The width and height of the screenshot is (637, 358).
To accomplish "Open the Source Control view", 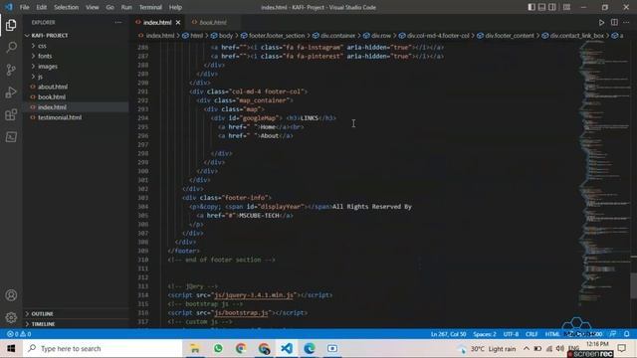I will pos(11,70).
